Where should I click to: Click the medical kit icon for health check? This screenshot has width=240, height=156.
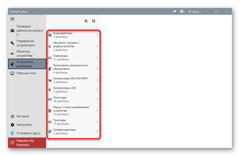12,30
